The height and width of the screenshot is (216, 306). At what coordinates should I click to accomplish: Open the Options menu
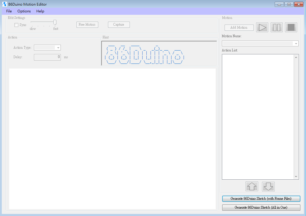[24, 11]
